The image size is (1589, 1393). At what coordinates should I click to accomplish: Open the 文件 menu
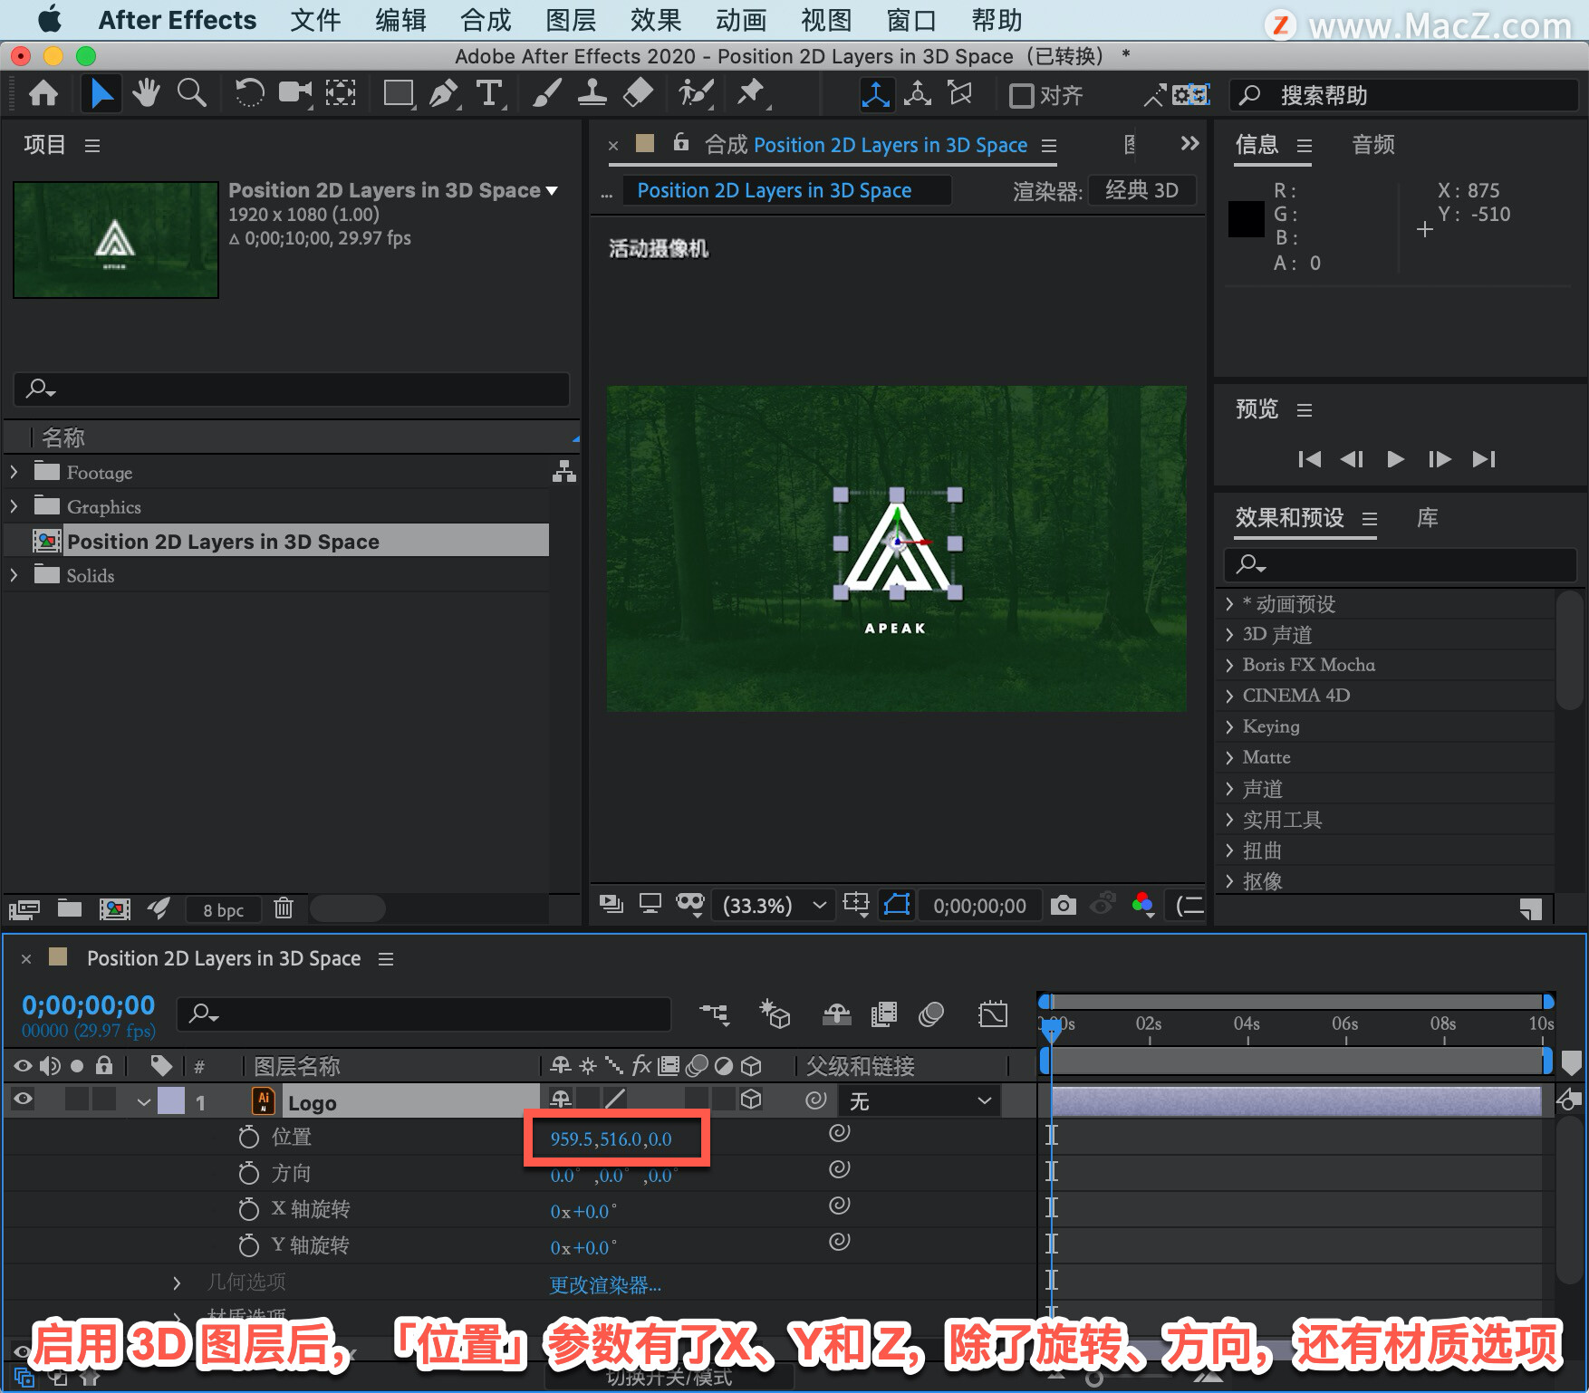(x=315, y=20)
